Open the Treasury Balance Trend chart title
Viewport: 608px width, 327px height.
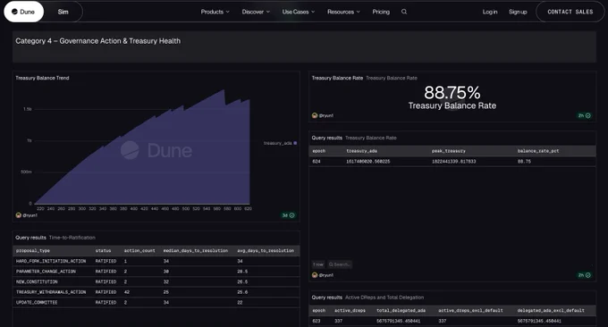[x=42, y=78]
